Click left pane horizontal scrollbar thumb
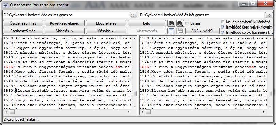Image resolution: width=276 pixels, height=125 pixels. (12, 112)
